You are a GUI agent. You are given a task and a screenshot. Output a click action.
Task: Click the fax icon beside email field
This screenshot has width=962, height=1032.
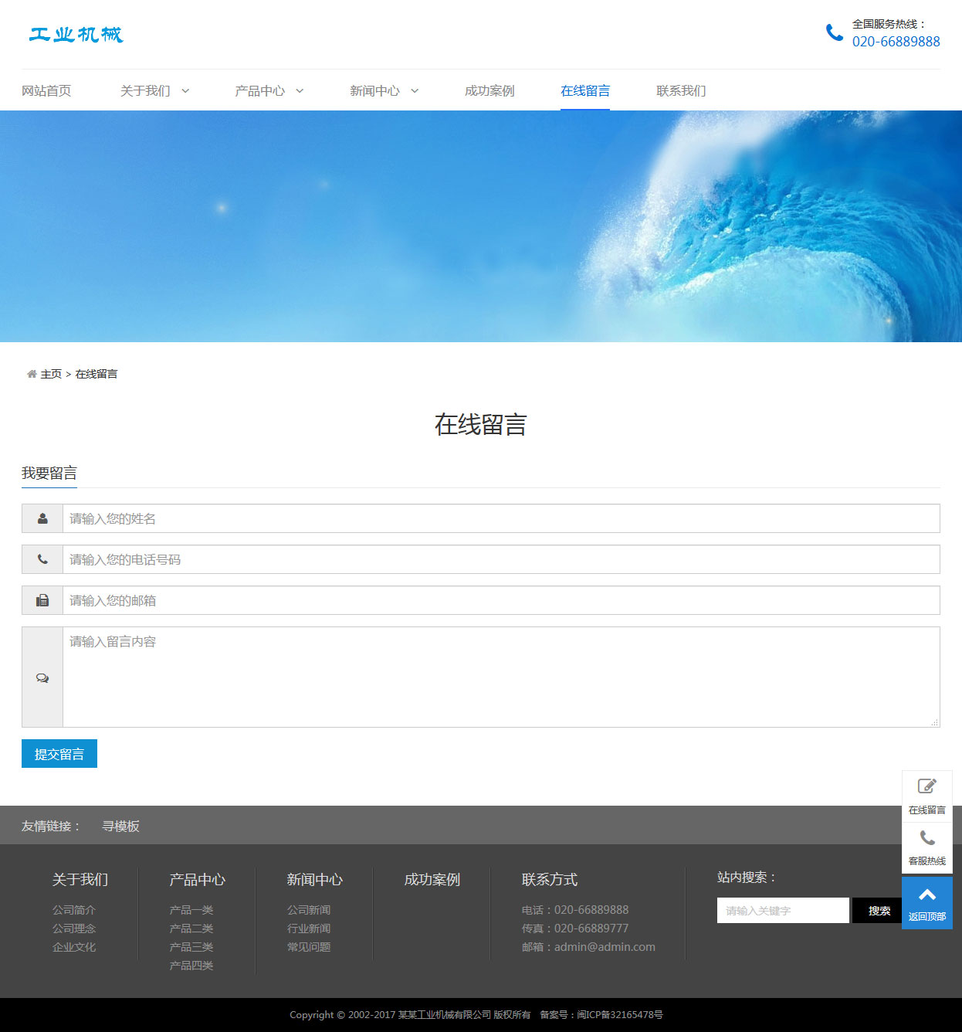point(42,600)
